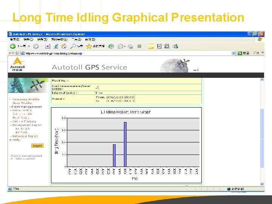Click the LT Idling Report Trend Graph title
The height and width of the screenshot is (204, 272).
tap(126, 112)
